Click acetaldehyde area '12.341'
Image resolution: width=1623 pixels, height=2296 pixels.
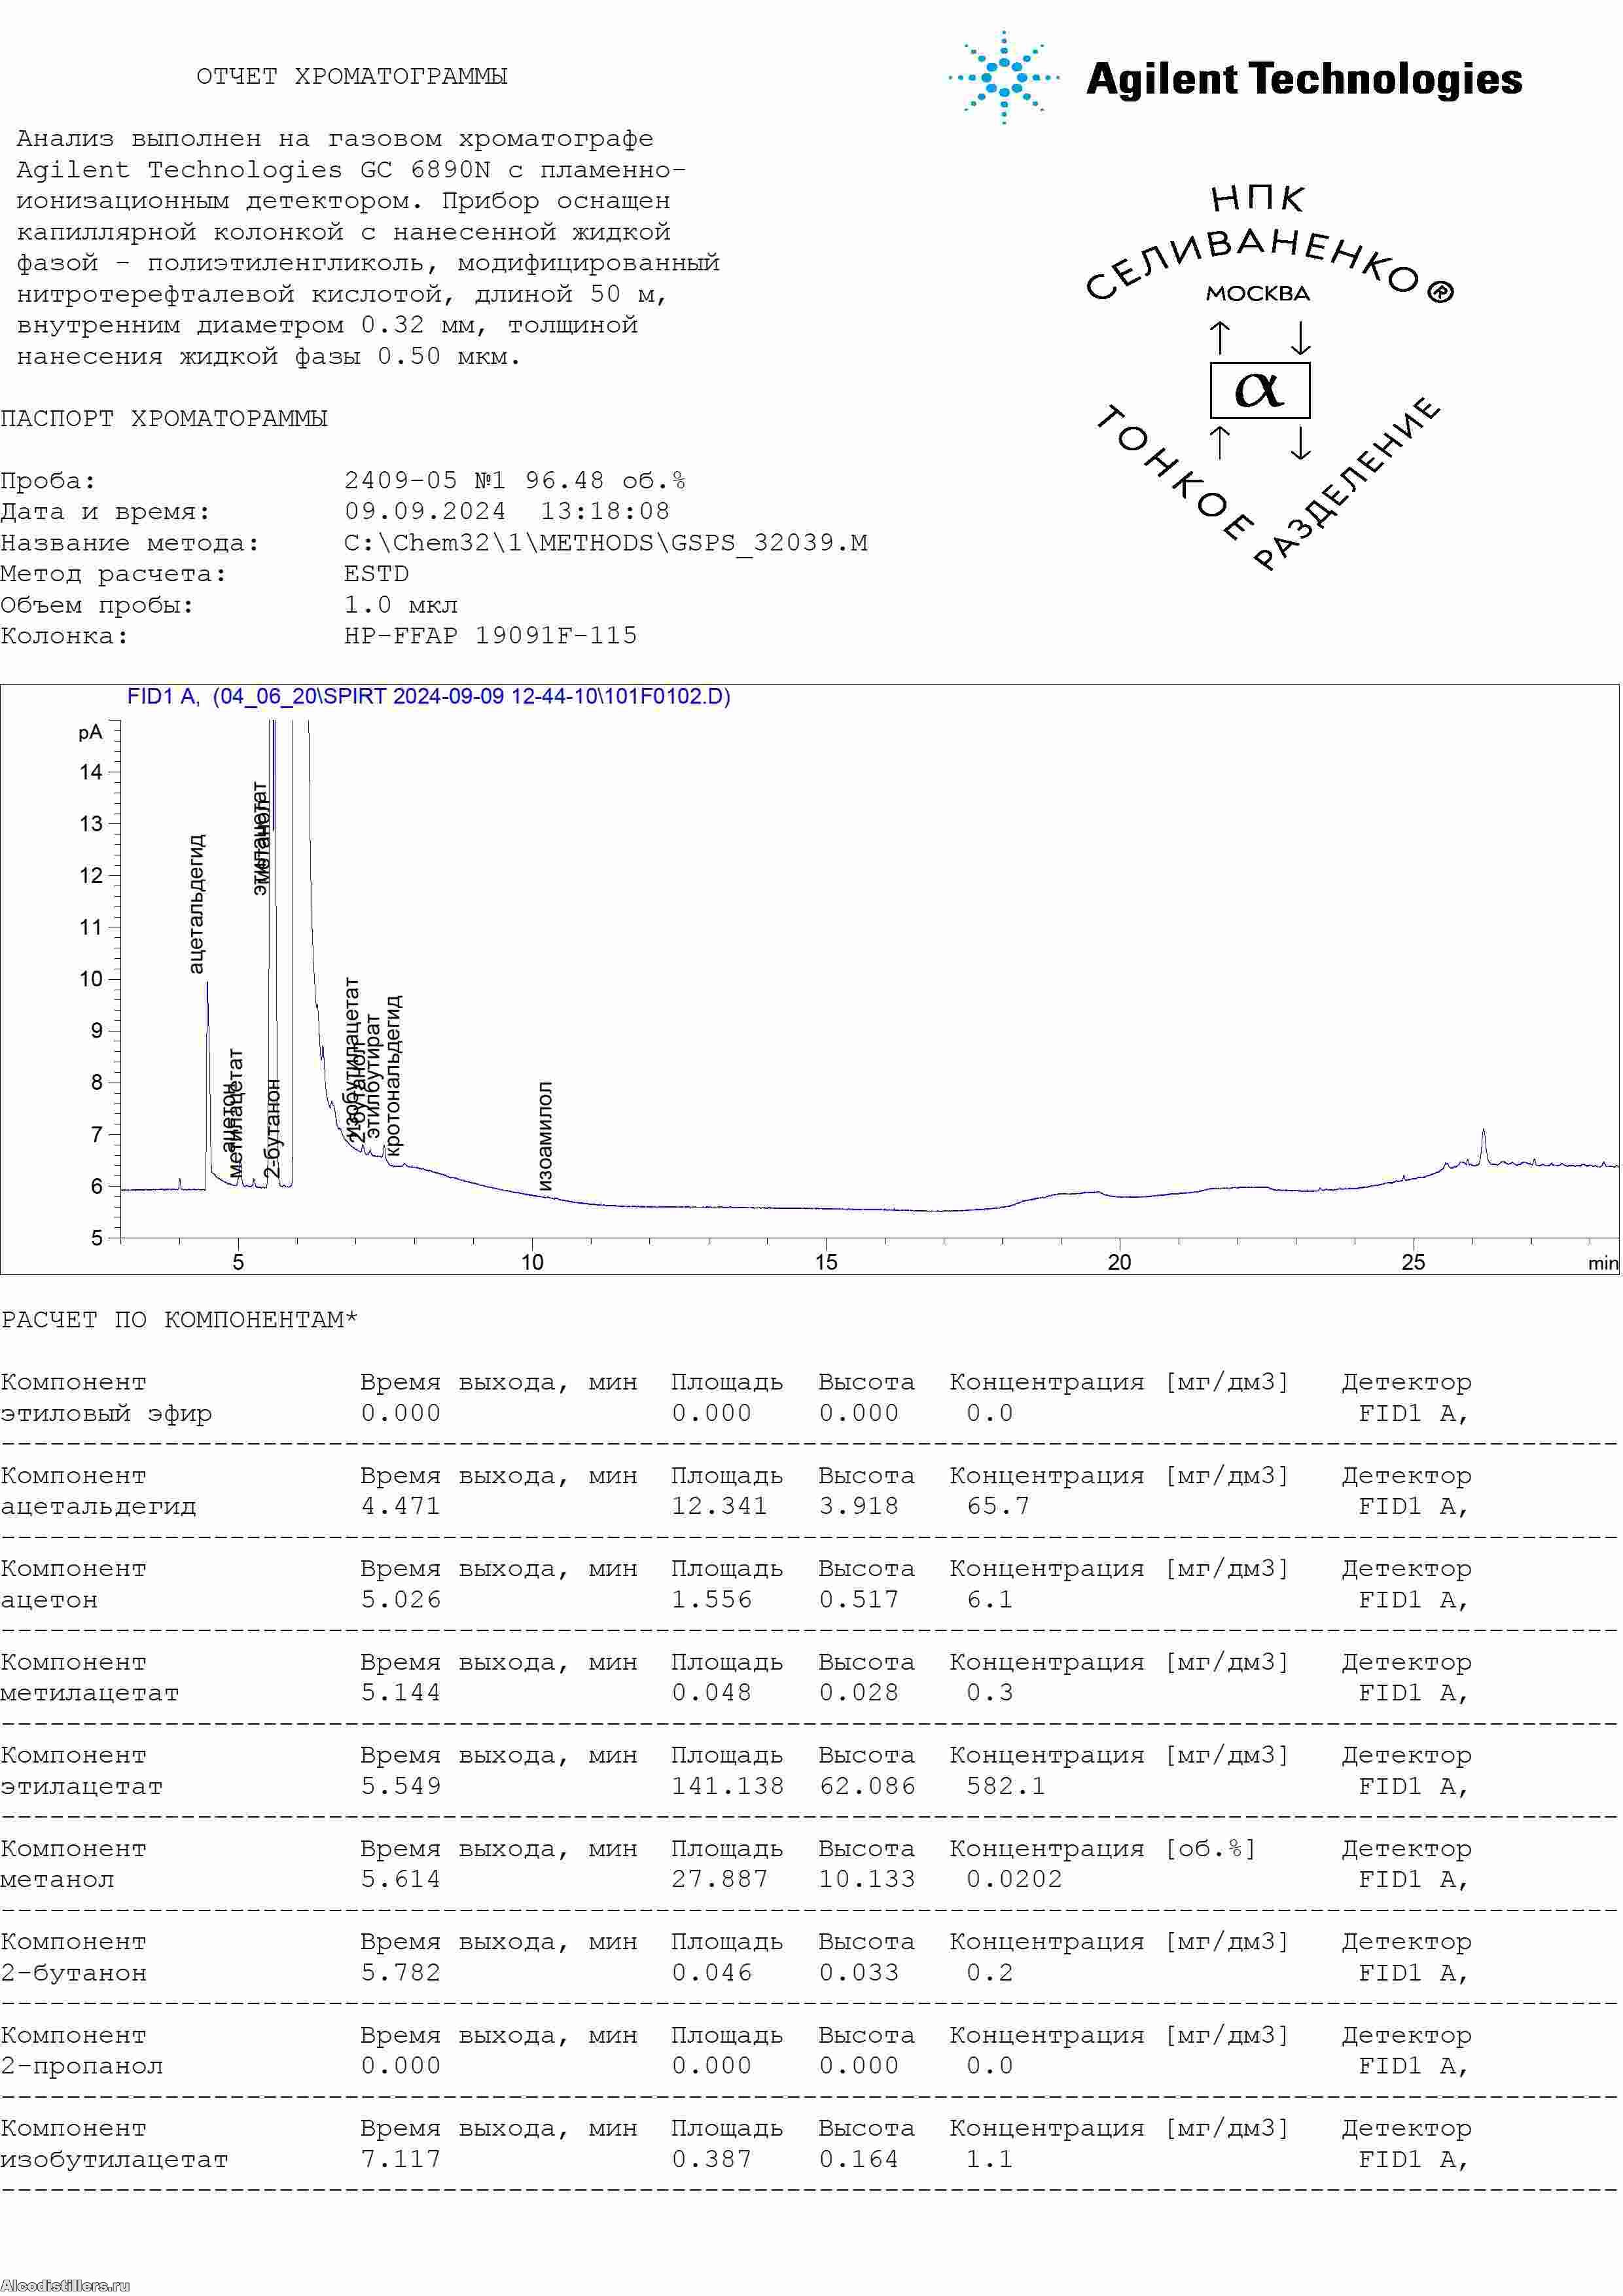(719, 1506)
